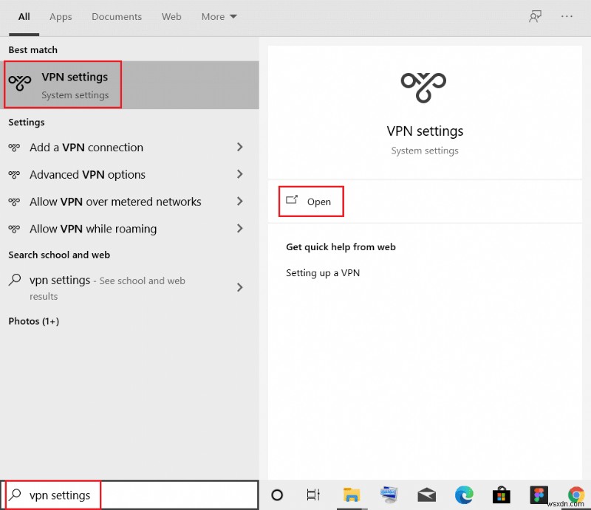Screen dimensions: 591x510
Task: Switch to the Documents search tab
Action: pos(117,17)
